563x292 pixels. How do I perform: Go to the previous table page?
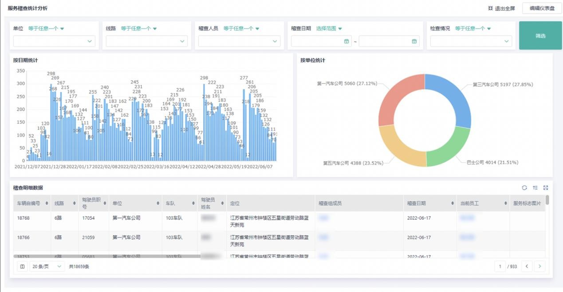click(527, 266)
